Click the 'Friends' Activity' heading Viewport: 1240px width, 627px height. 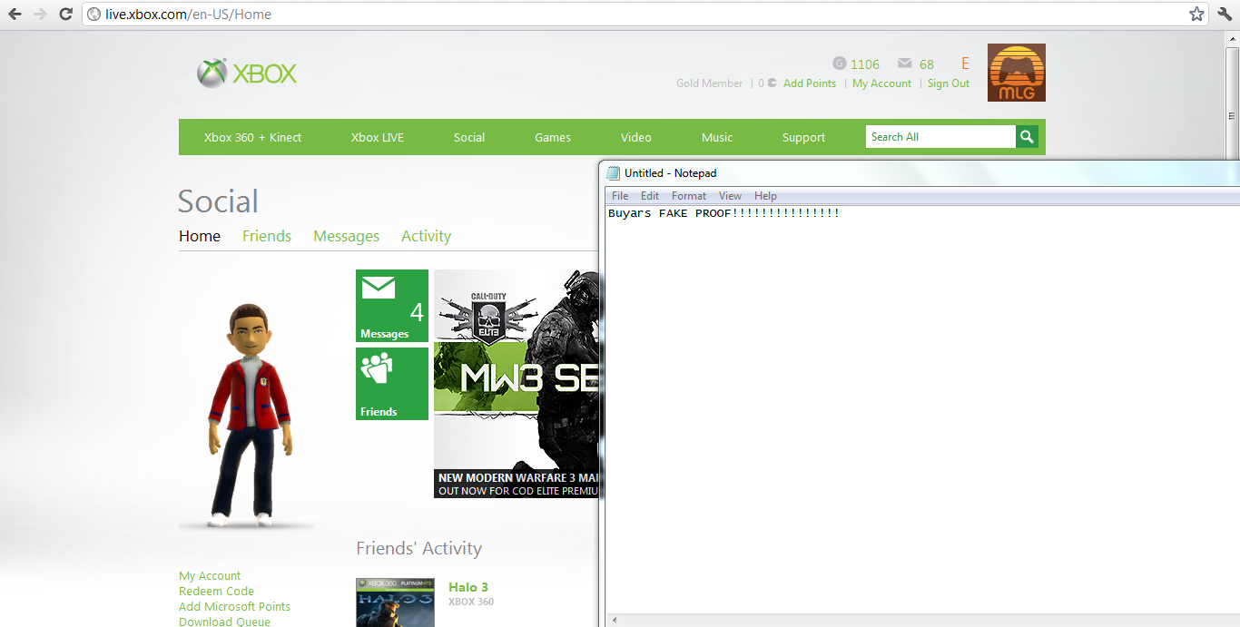tap(418, 548)
